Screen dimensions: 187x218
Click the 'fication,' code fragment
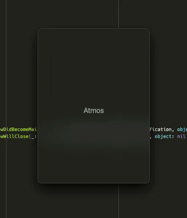point(162,129)
